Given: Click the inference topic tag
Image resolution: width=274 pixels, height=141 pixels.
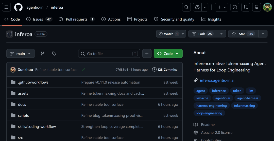Looking at the screenshot, I should (x=219, y=91).
